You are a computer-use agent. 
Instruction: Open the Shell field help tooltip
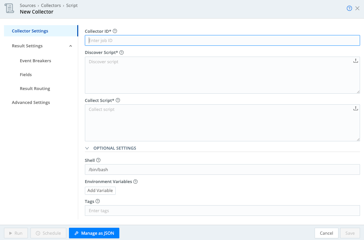pos(98,160)
